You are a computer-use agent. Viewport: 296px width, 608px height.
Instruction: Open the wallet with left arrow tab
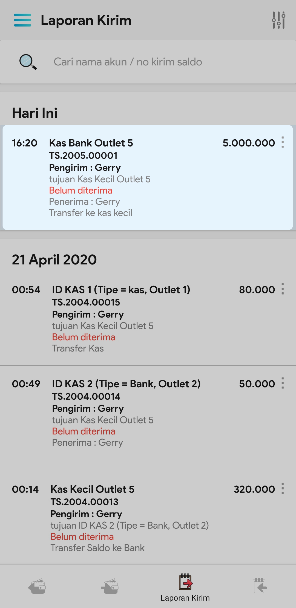pyautogui.click(x=37, y=587)
